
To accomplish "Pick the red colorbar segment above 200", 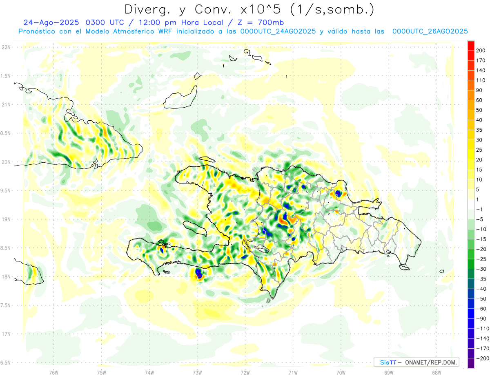I will (x=471, y=46).
